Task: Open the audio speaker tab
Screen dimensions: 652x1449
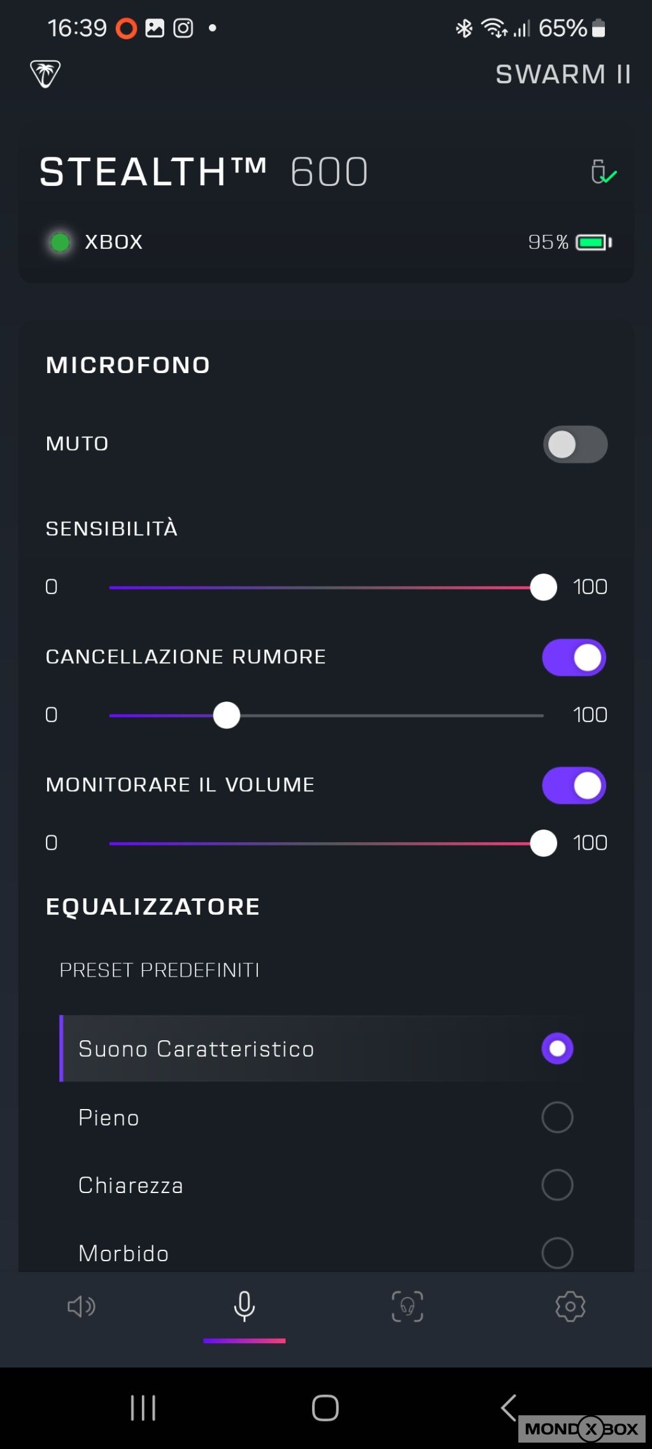Action: pos(81,1306)
